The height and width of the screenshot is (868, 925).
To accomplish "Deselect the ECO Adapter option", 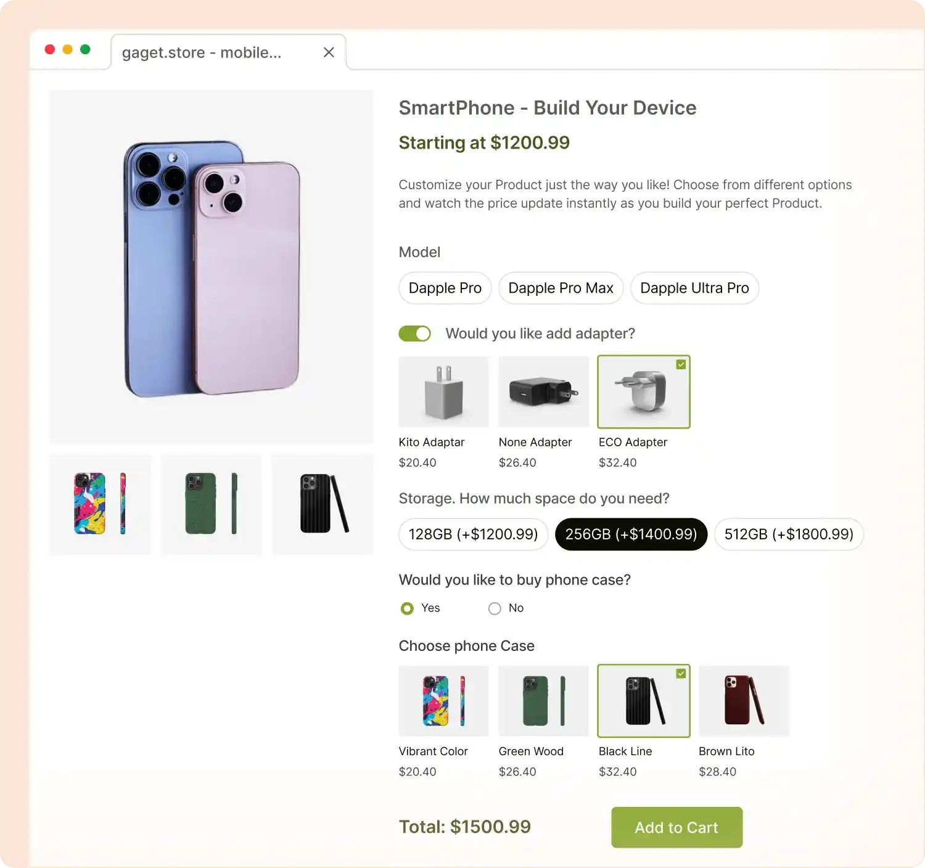I will pyautogui.click(x=644, y=392).
